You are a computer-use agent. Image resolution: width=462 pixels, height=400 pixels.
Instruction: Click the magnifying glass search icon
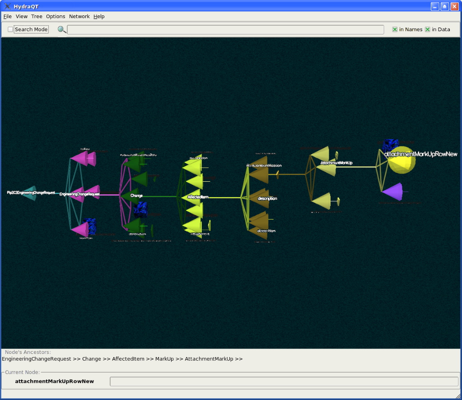coord(61,29)
